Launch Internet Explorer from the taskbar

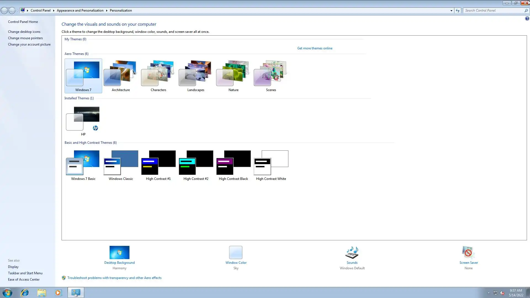tap(25, 292)
